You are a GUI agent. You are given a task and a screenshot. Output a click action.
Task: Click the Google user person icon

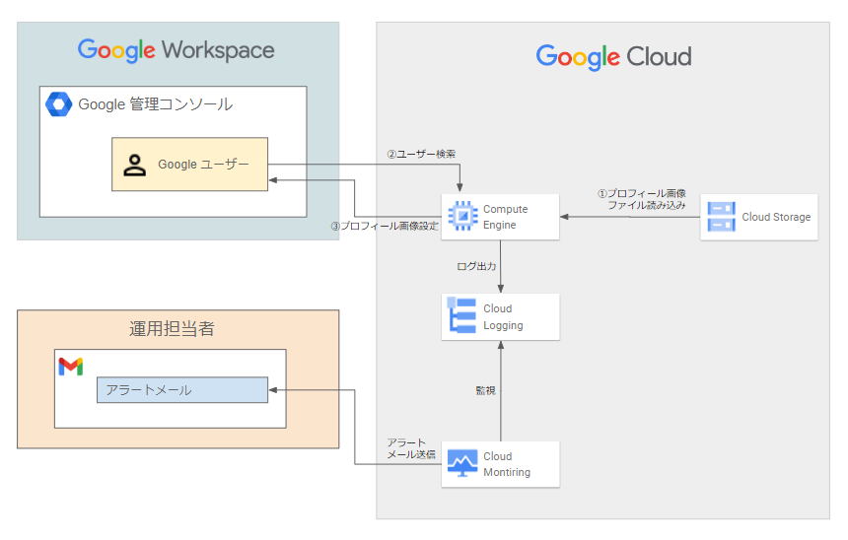135,165
